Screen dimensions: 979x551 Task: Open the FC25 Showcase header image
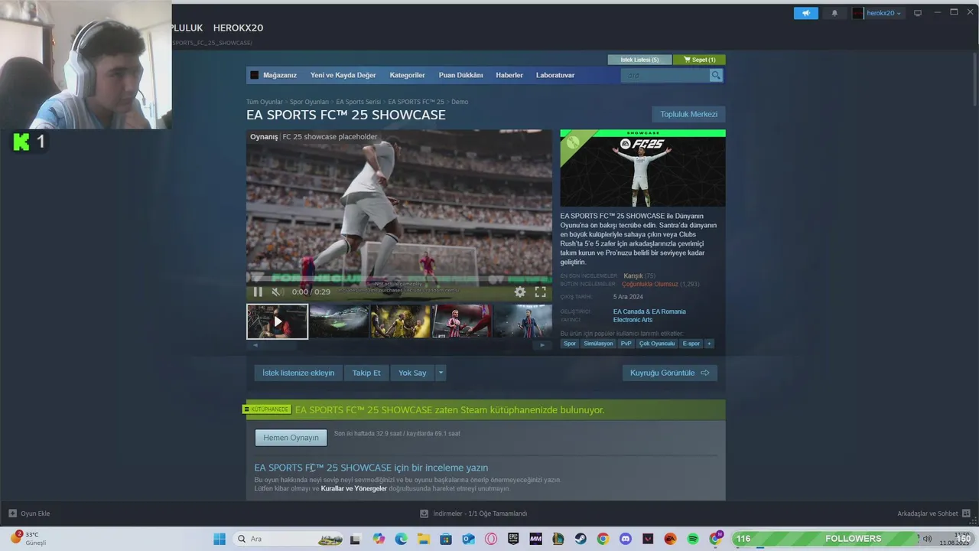tap(642, 168)
